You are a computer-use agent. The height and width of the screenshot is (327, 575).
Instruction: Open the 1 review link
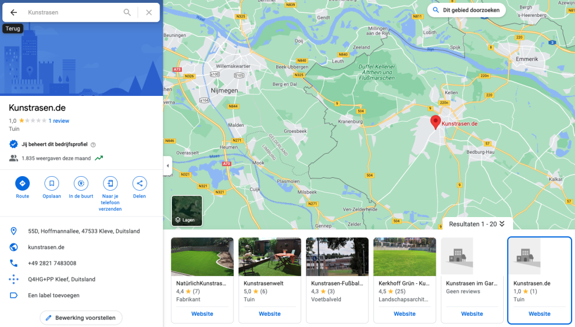click(x=58, y=121)
